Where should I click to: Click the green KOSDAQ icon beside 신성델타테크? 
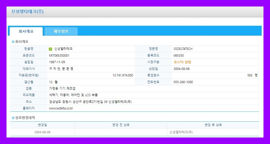(x=50, y=49)
